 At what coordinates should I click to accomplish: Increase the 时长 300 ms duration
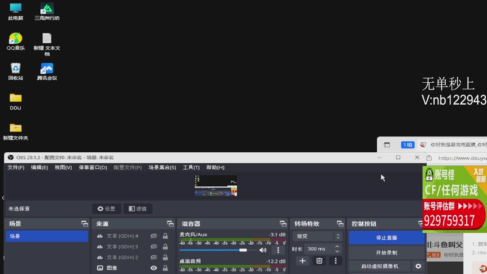pos(337,247)
